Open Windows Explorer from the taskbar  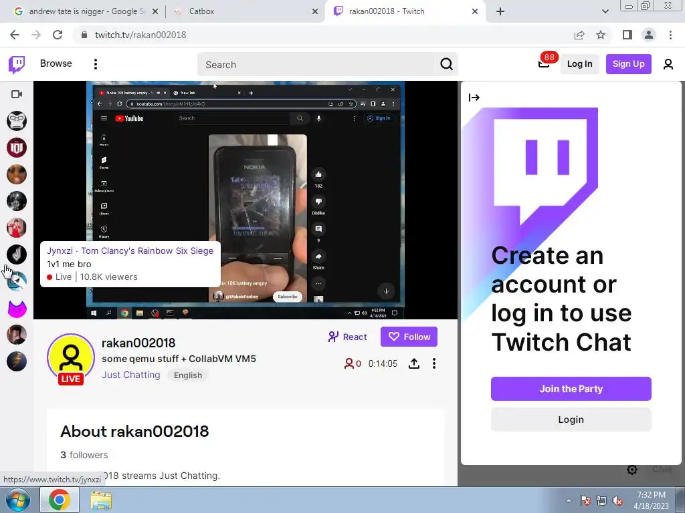click(101, 500)
